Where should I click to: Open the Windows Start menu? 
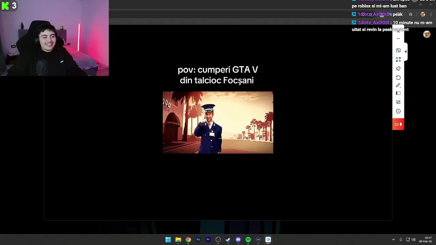tap(168, 240)
